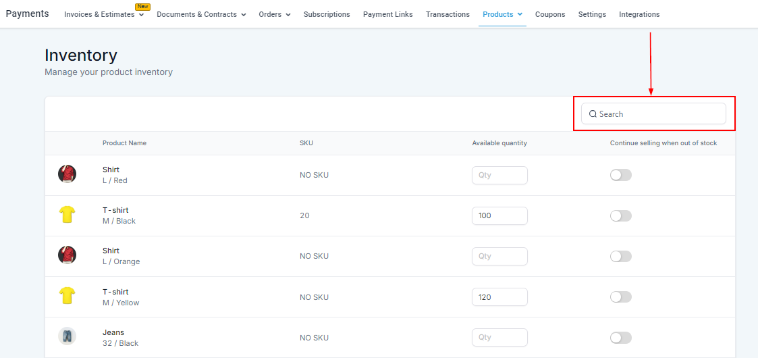Toggle continue selling for Shirt L / Orange

pos(621,257)
